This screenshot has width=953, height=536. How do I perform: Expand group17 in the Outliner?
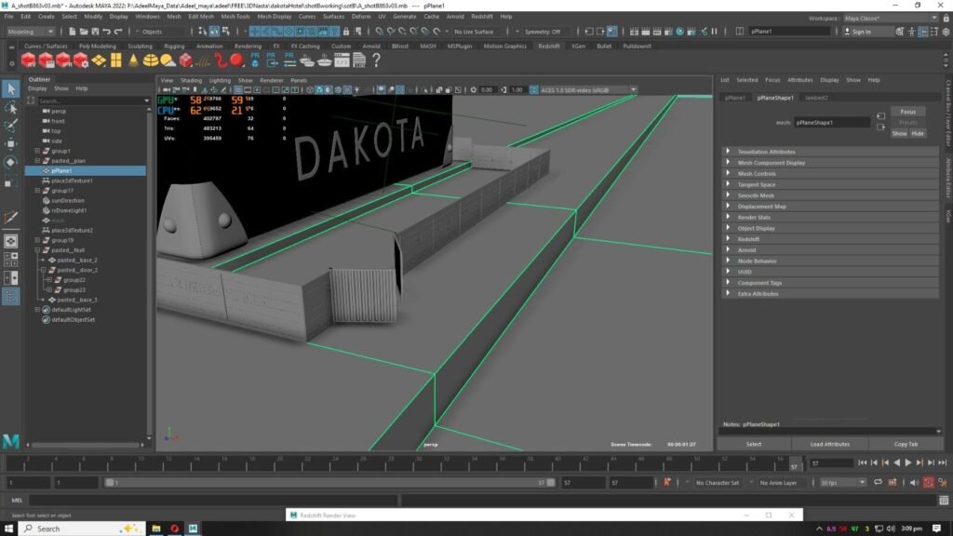point(37,190)
